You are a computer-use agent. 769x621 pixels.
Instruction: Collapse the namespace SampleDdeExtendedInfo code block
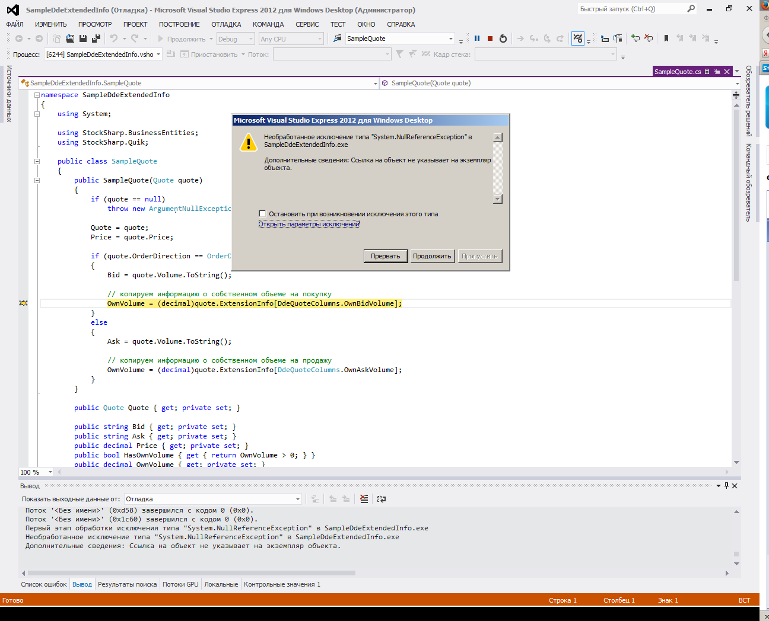pos(37,95)
